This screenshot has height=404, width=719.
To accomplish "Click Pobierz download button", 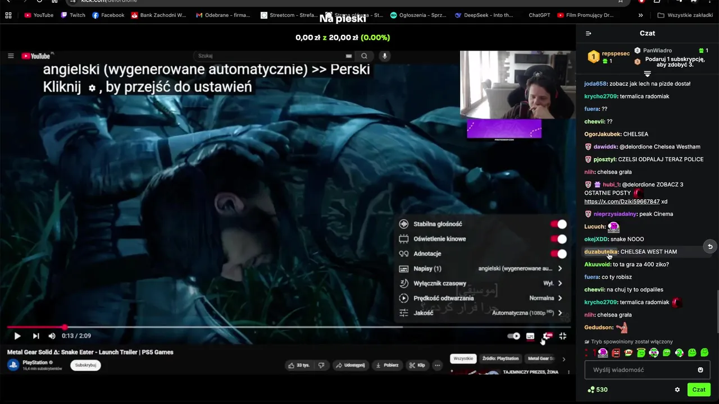I will [x=387, y=365].
